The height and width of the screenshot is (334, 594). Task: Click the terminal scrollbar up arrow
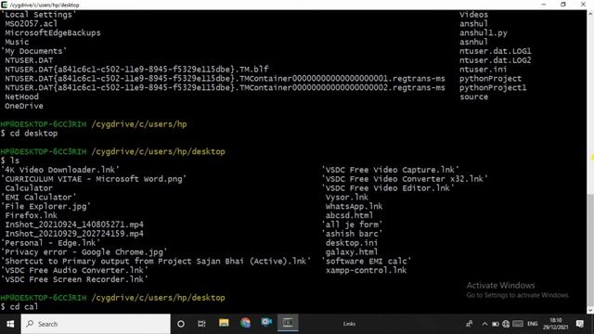pyautogui.click(x=590, y=14)
